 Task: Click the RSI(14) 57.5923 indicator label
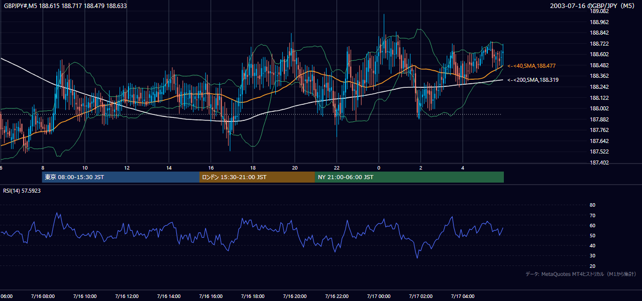tap(22, 191)
